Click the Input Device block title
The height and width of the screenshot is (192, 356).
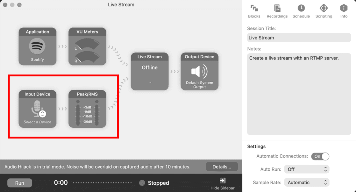38,94
